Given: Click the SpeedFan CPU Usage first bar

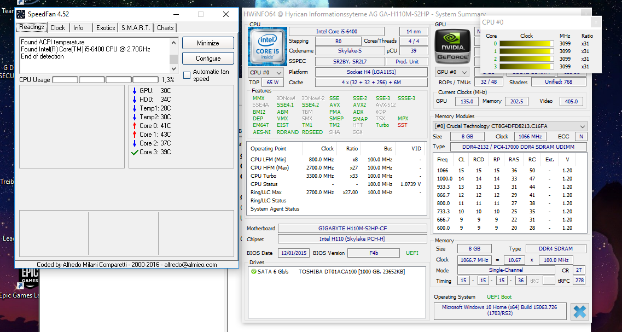Looking at the screenshot, I should click(x=65, y=80).
